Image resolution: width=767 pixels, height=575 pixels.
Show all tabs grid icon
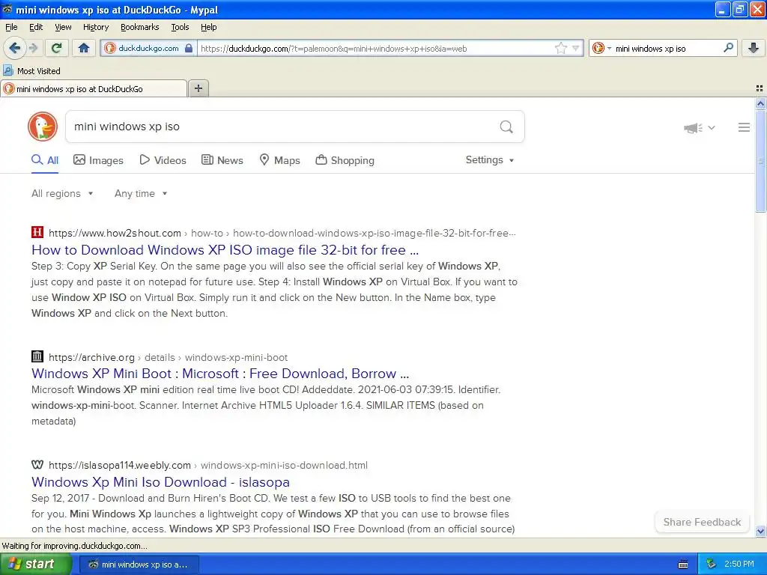tap(760, 88)
